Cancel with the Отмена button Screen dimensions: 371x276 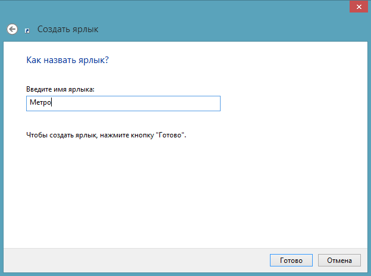pos(339,261)
